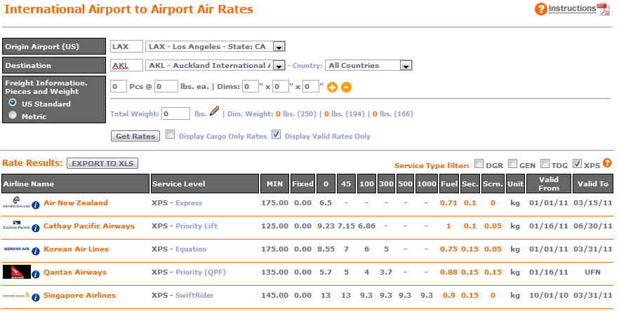Click the MIN column header
The image size is (619, 311).
(x=274, y=184)
